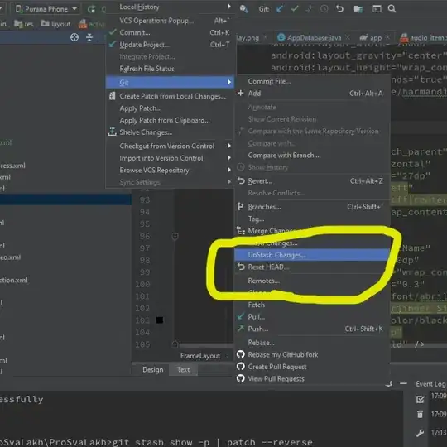Click the blue Update Project arrow icon
447x447 pixels.
(x=280, y=9)
